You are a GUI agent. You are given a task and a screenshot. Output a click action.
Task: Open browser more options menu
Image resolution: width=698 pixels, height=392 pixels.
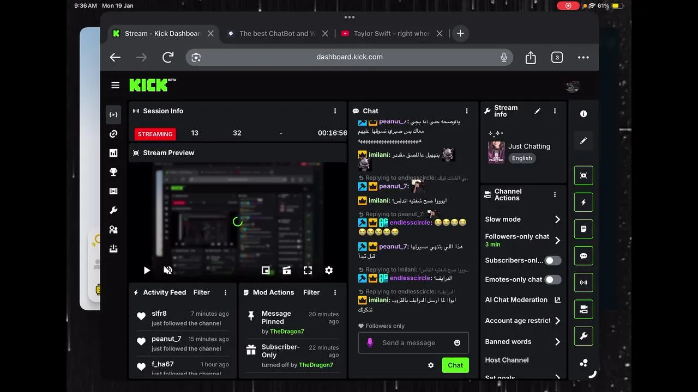click(x=583, y=57)
